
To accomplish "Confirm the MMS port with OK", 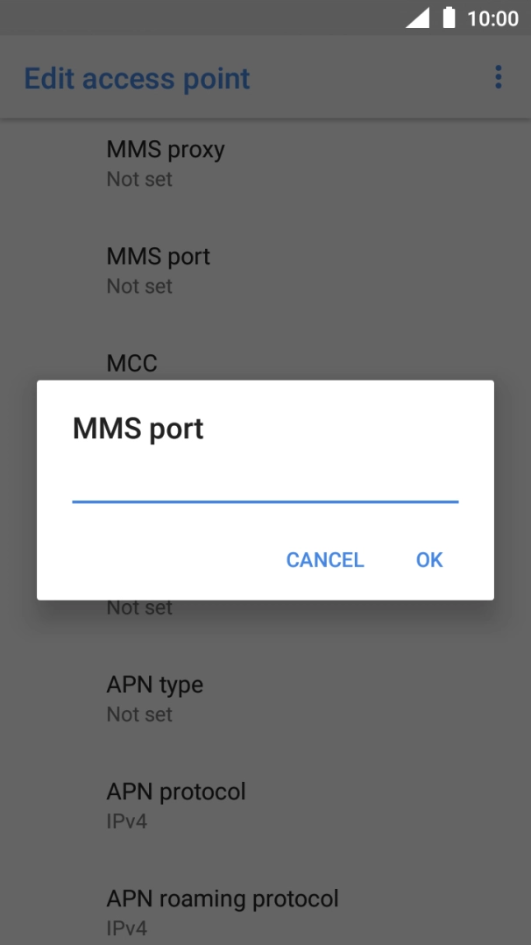I will tap(429, 560).
